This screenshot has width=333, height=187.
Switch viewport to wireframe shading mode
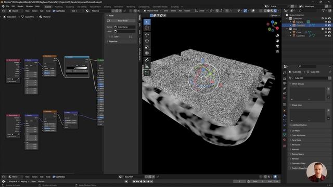click(265, 10)
